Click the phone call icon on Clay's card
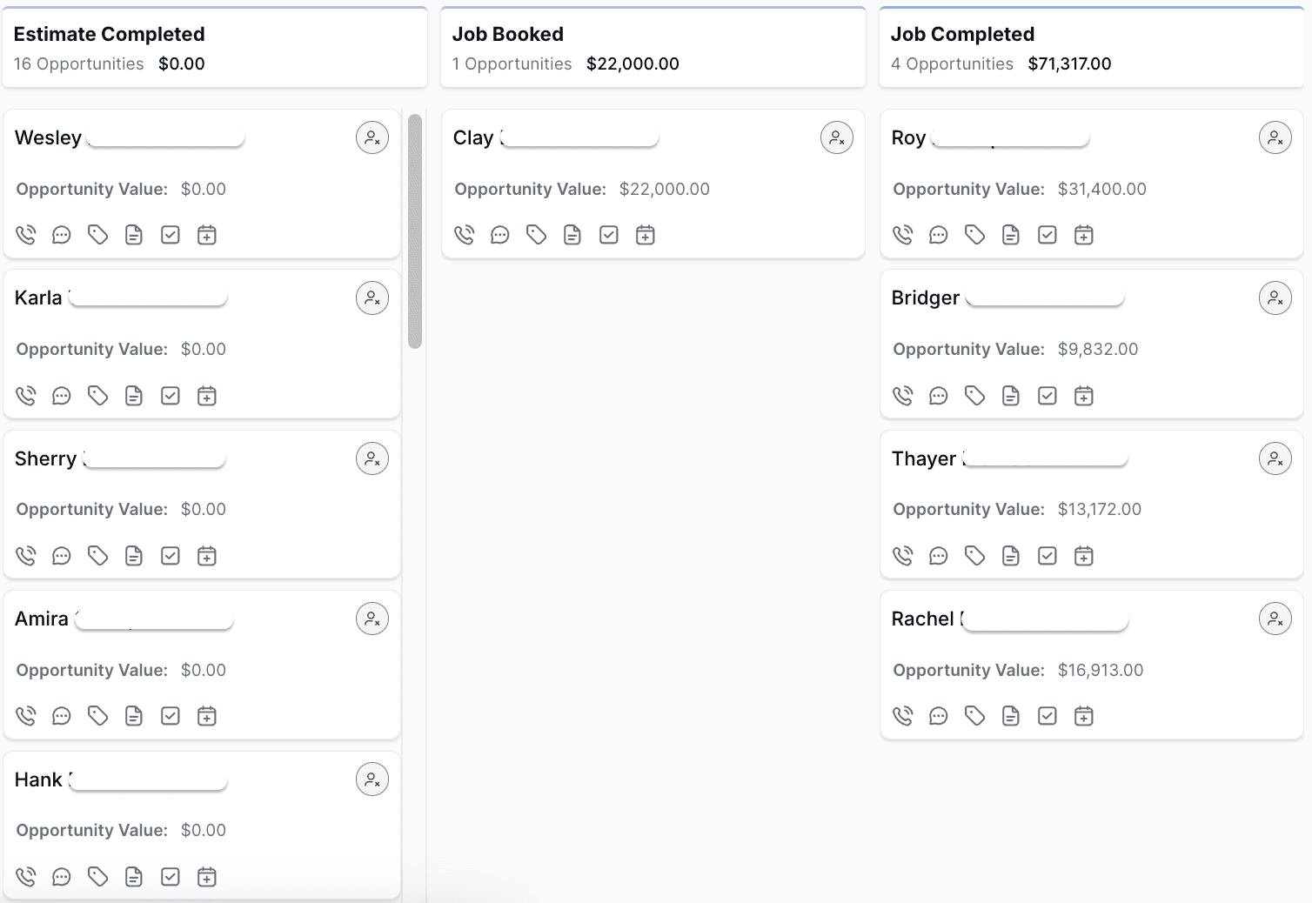 (x=465, y=235)
